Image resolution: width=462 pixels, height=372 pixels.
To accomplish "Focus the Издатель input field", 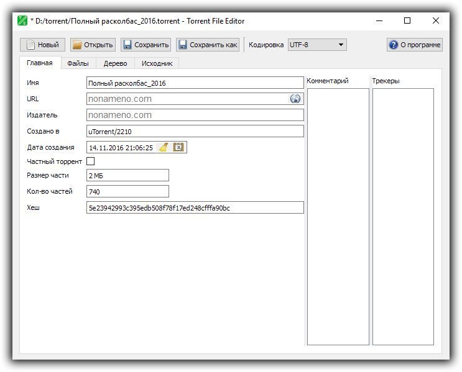I will pos(195,115).
